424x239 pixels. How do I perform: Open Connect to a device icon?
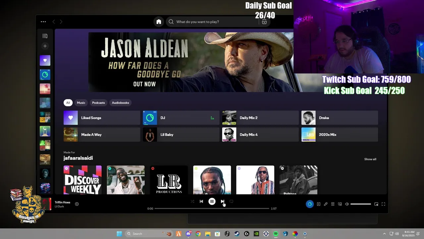(340, 204)
